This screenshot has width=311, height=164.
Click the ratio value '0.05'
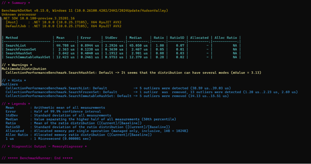point(160,49)
